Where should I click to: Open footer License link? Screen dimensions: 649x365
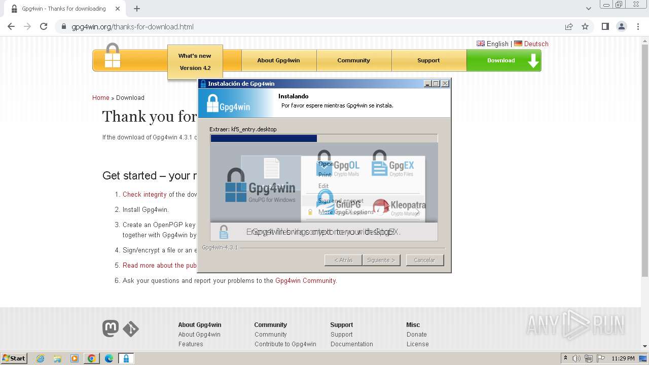click(x=417, y=344)
